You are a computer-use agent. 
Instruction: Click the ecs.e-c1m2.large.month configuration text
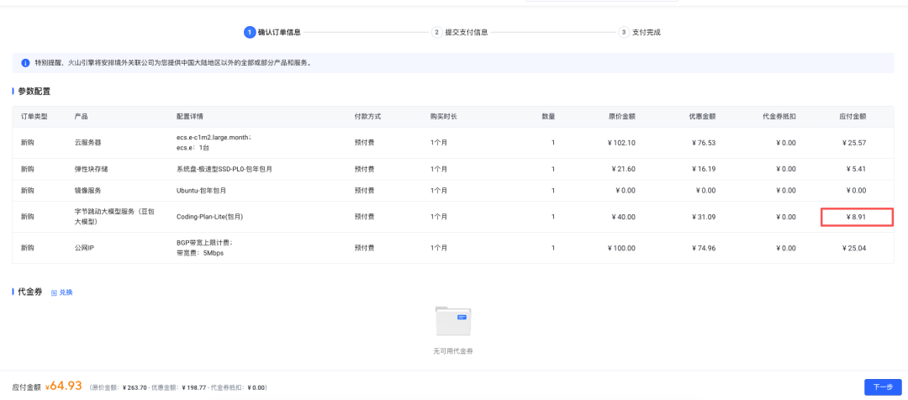(214, 137)
